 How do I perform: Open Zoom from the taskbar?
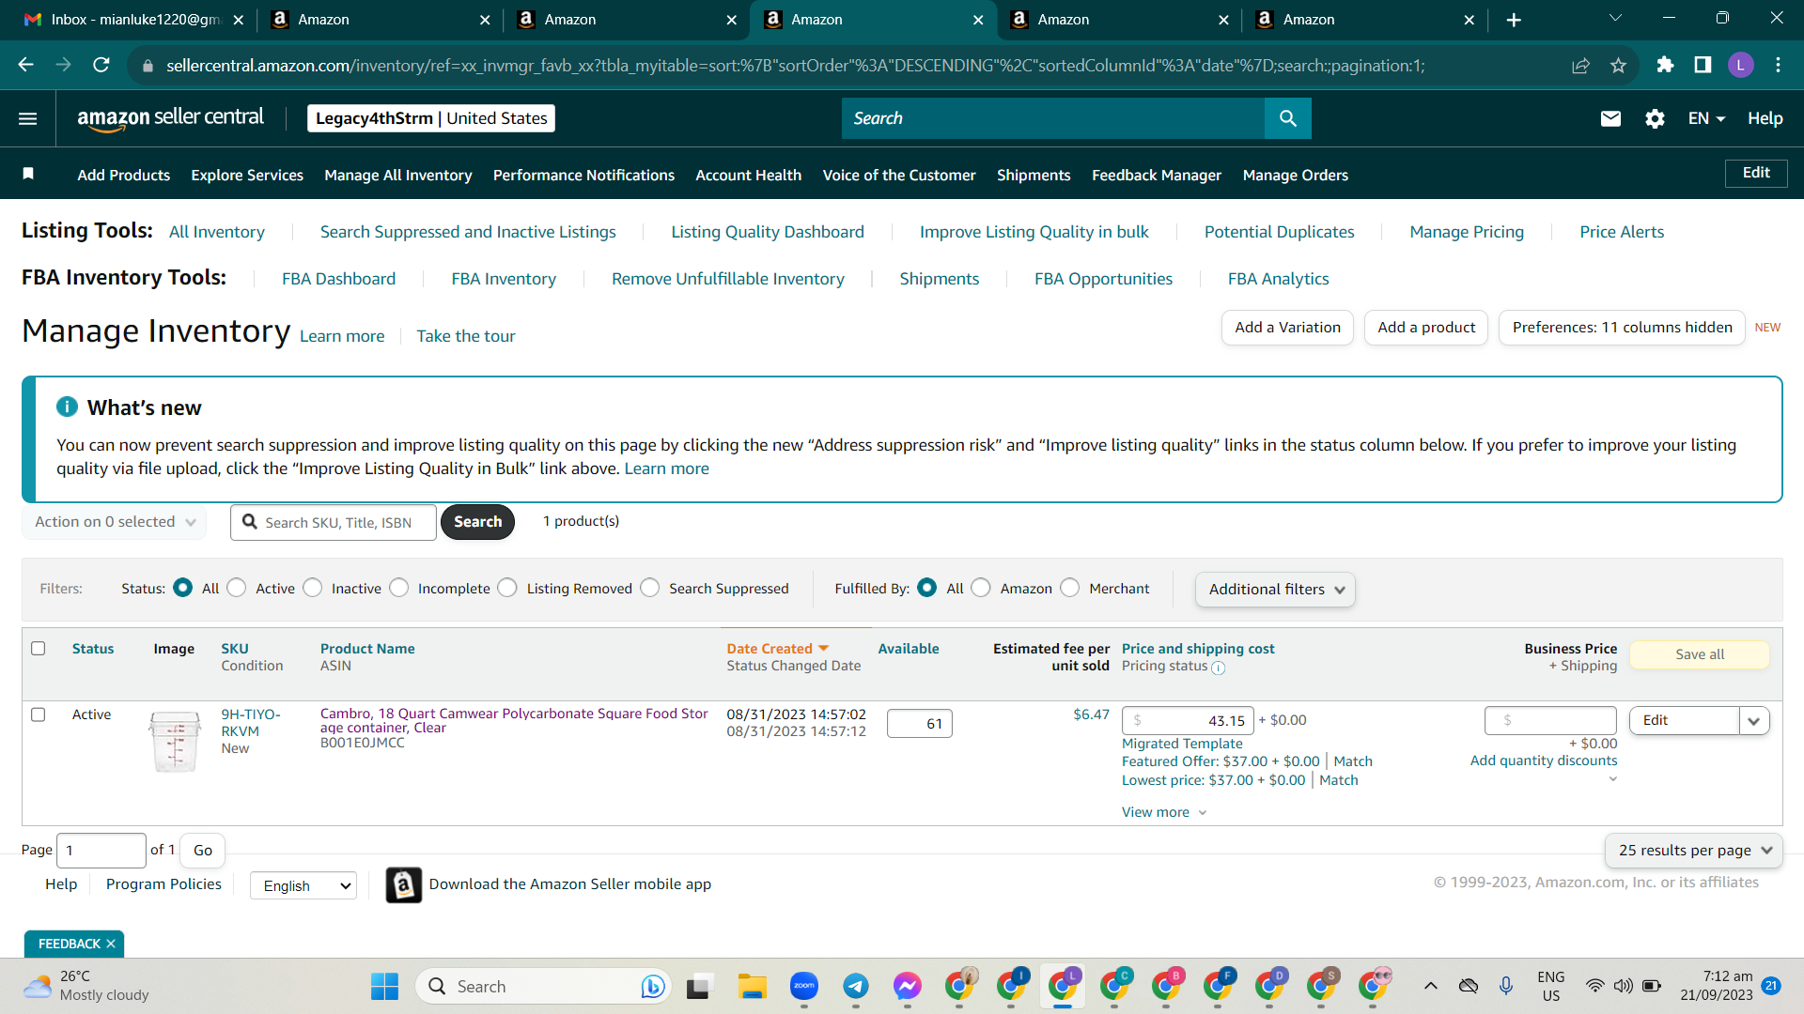tap(803, 986)
